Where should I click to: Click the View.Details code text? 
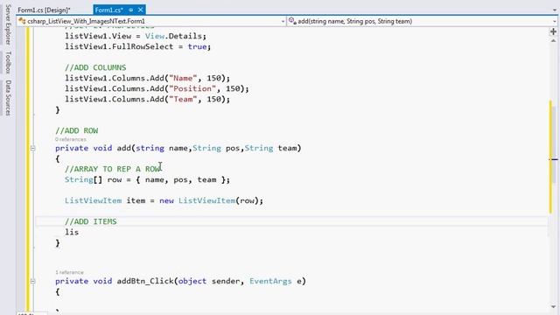[x=173, y=36]
